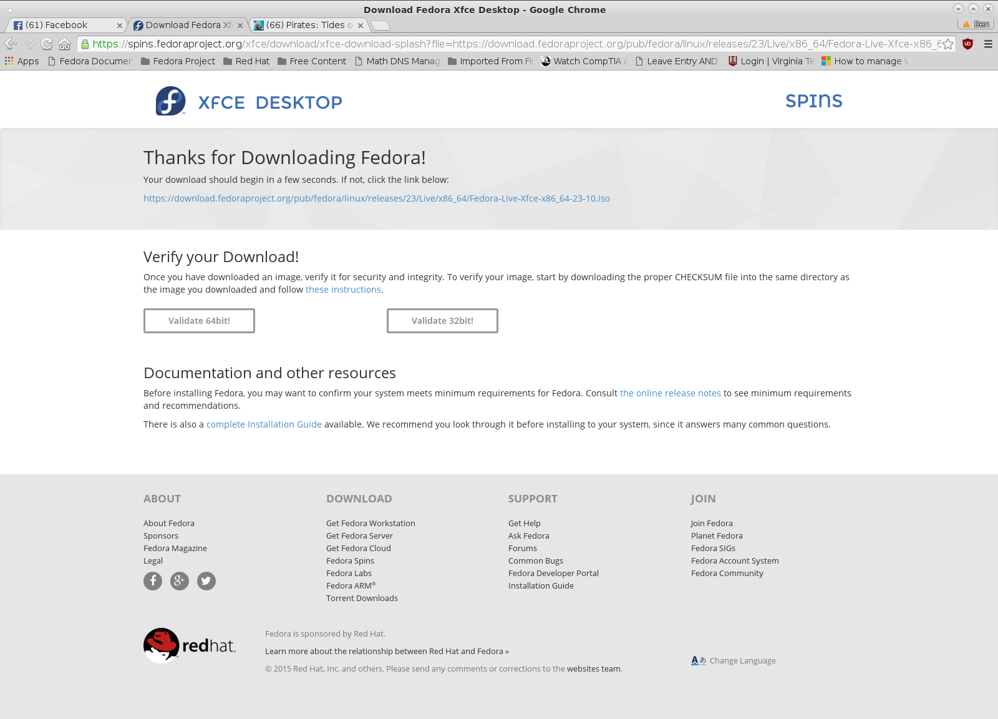Click the websites team link

tap(594, 668)
